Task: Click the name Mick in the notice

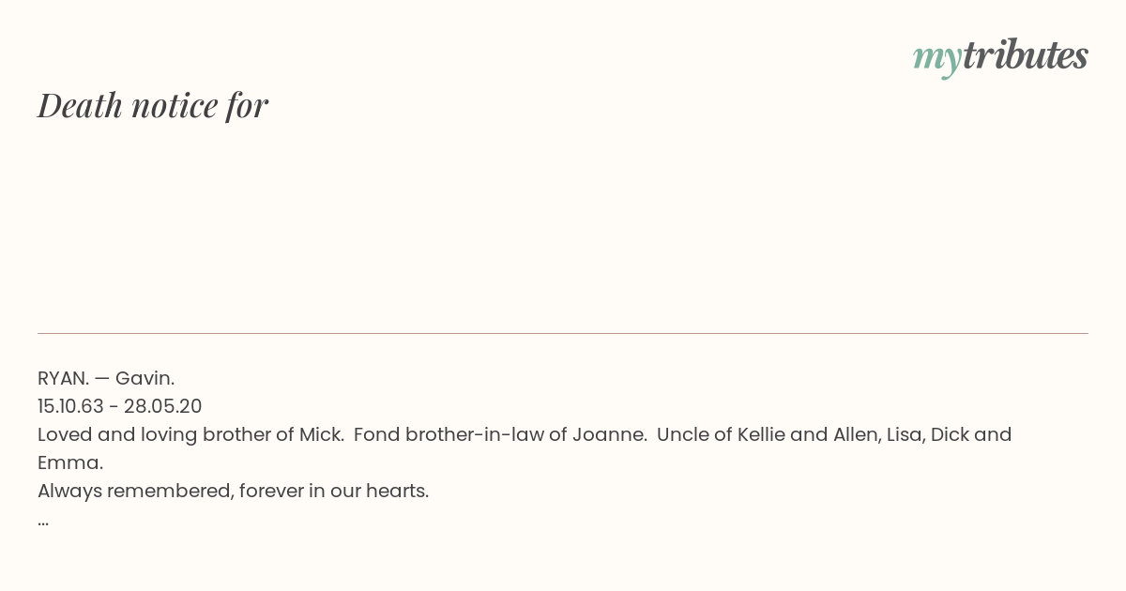Action: [x=322, y=434]
